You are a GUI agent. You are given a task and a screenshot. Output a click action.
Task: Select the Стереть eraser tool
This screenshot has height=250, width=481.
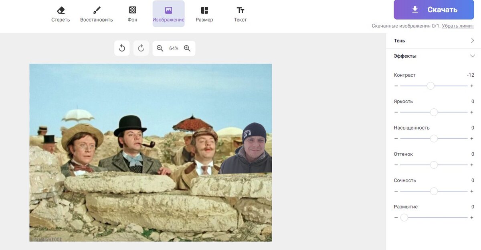coord(61,14)
